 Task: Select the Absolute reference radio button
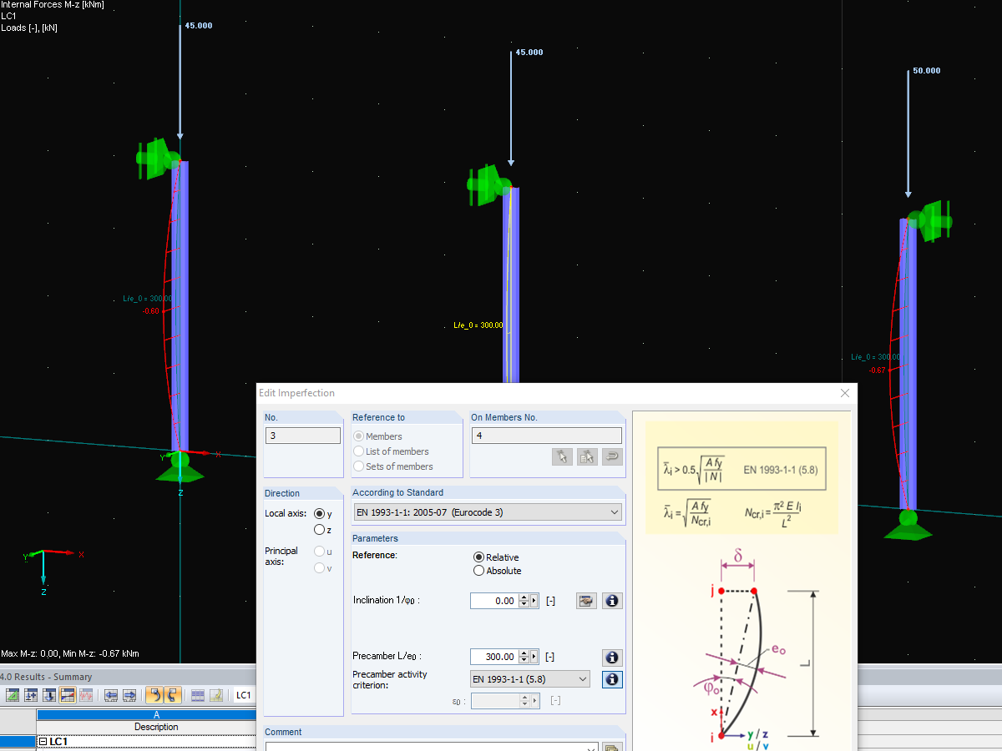coord(478,571)
